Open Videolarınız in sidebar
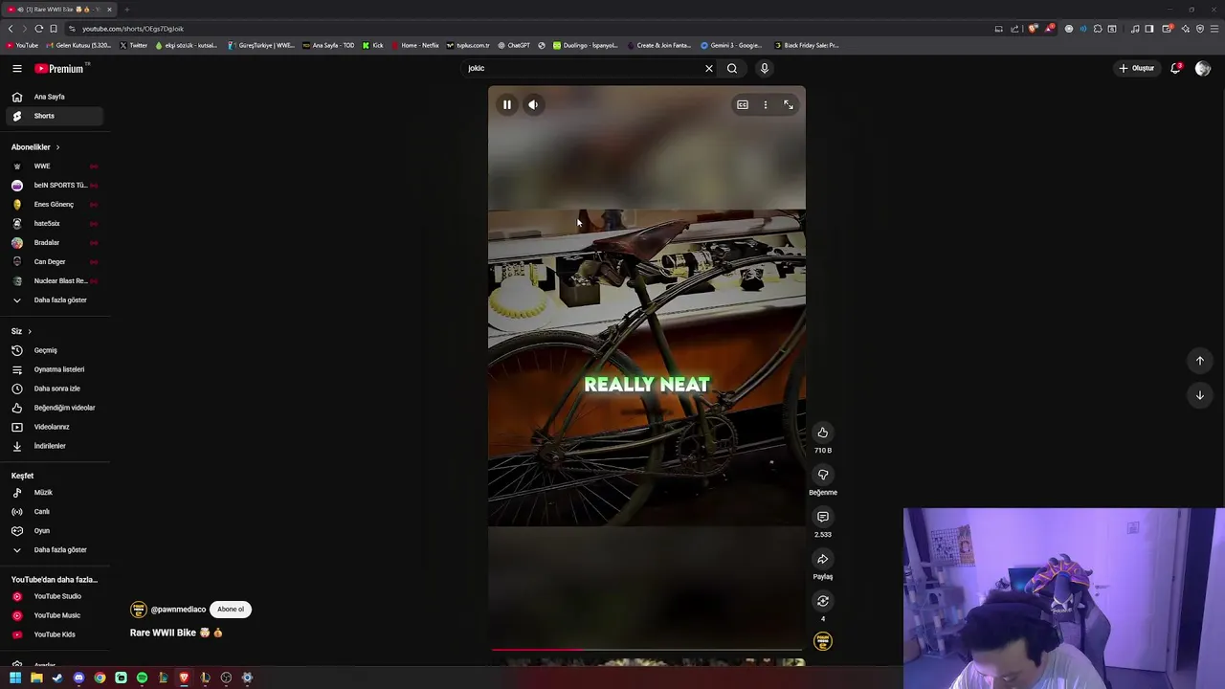This screenshot has height=689, width=1225. click(53, 427)
